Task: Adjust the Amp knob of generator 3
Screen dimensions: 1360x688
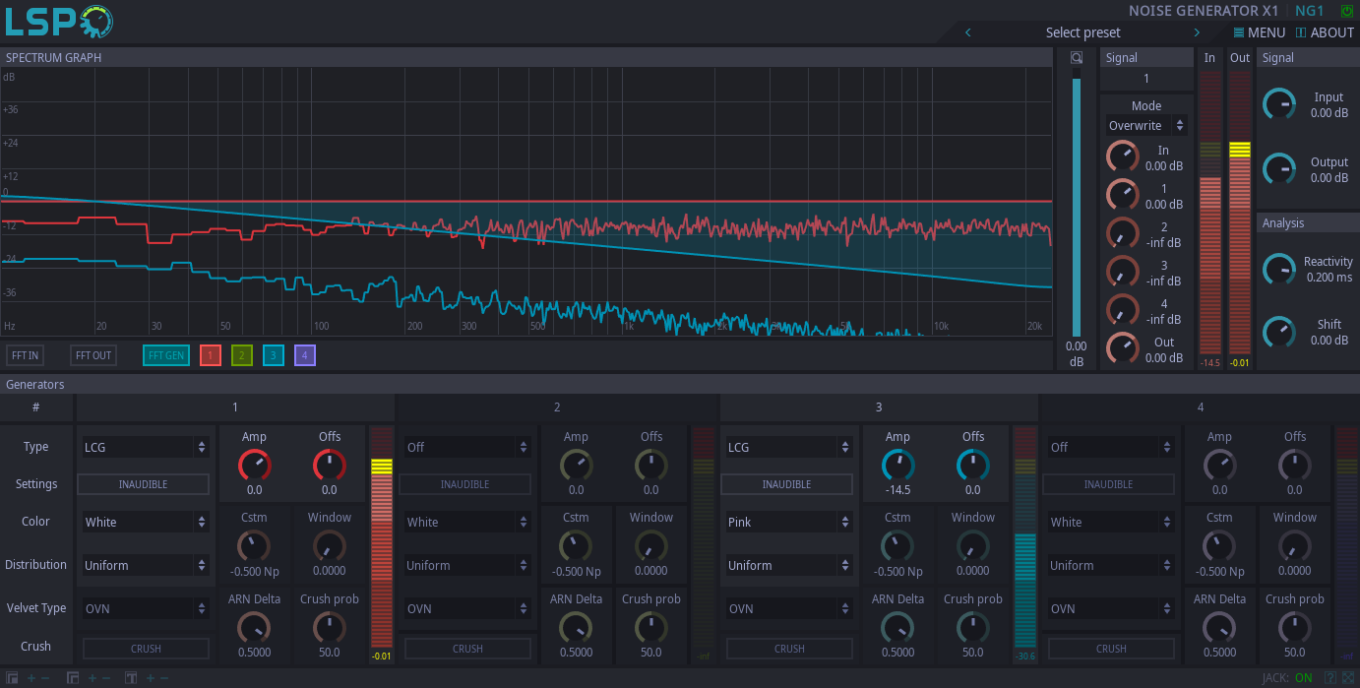Action: pos(896,464)
